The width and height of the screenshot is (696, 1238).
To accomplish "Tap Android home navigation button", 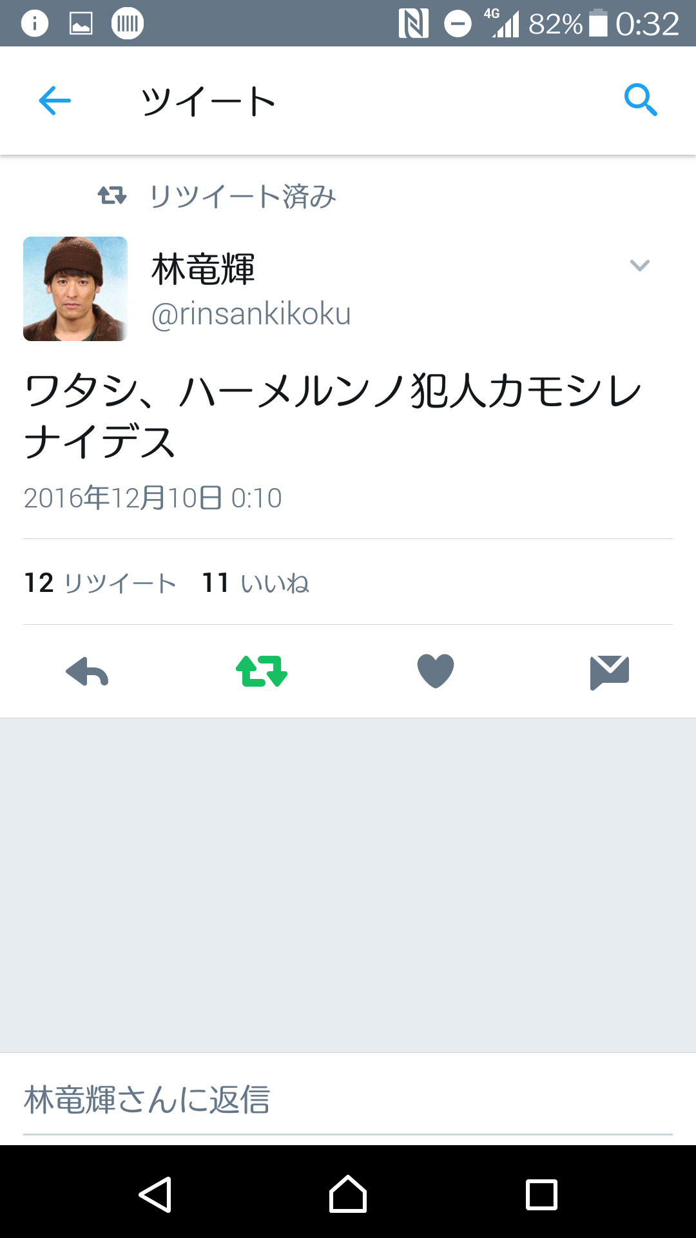I will point(348,1194).
